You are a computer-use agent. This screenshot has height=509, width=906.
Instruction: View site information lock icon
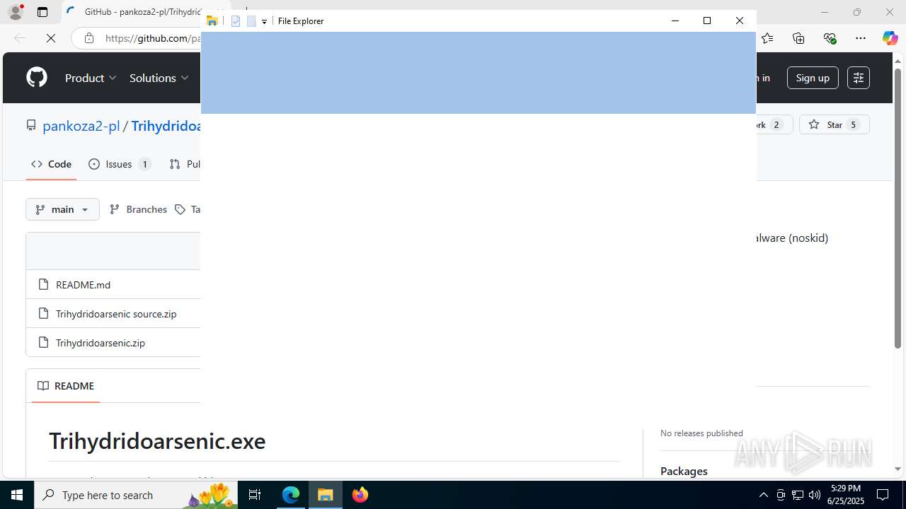point(89,38)
